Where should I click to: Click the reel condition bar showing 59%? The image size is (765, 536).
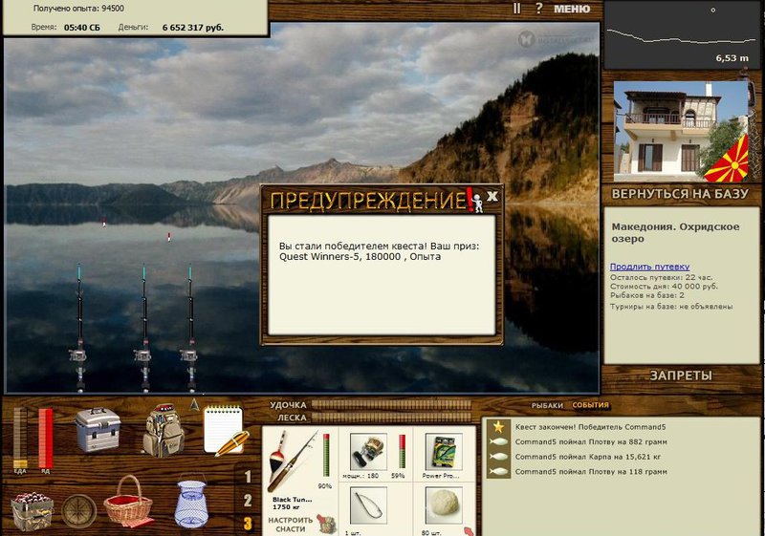pos(402,451)
